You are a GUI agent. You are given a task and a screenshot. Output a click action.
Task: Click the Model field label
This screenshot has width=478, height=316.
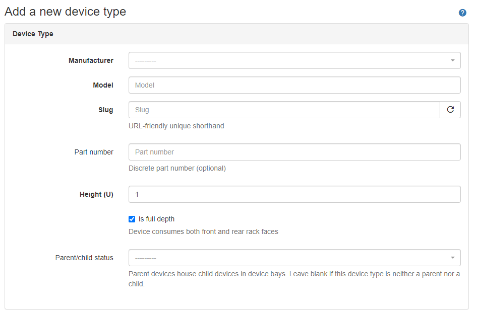click(103, 85)
